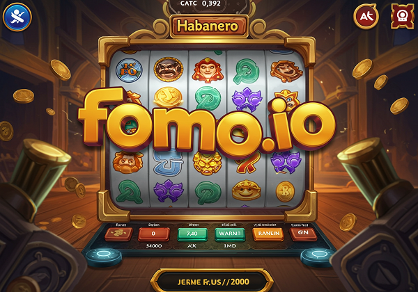Select the gold K coin symbol bottom-right
The height and width of the screenshot is (292, 418).
[285, 191]
